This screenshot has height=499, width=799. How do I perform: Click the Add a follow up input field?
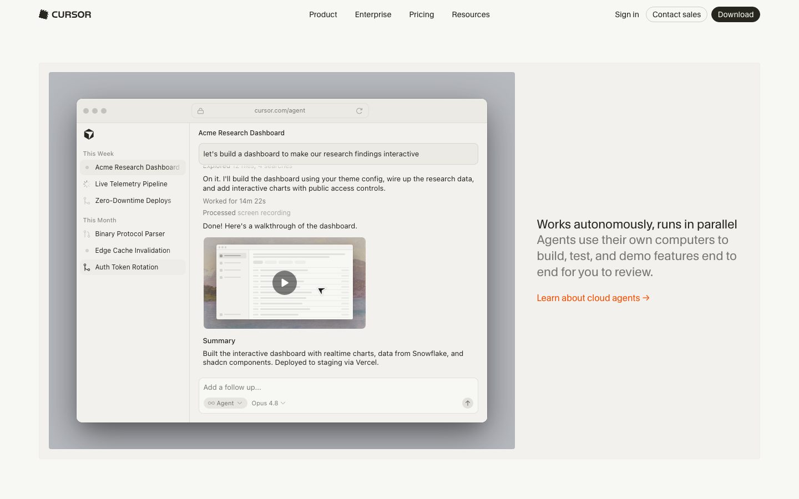[338, 388]
